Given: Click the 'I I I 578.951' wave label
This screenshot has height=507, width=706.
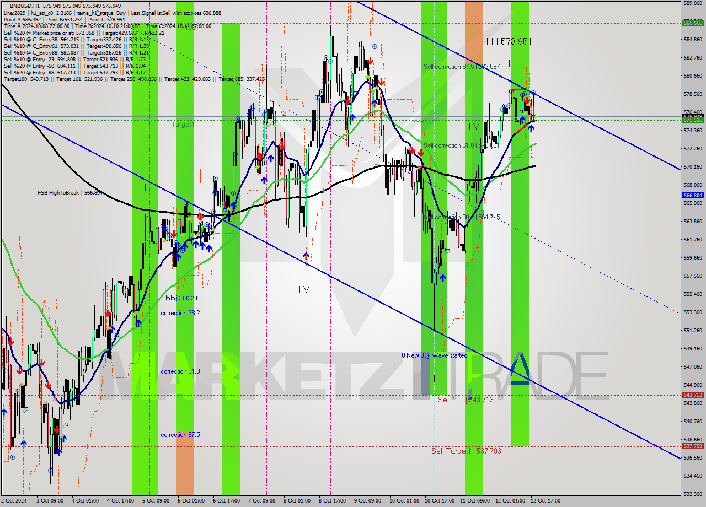Looking at the screenshot, I should click(x=509, y=41).
